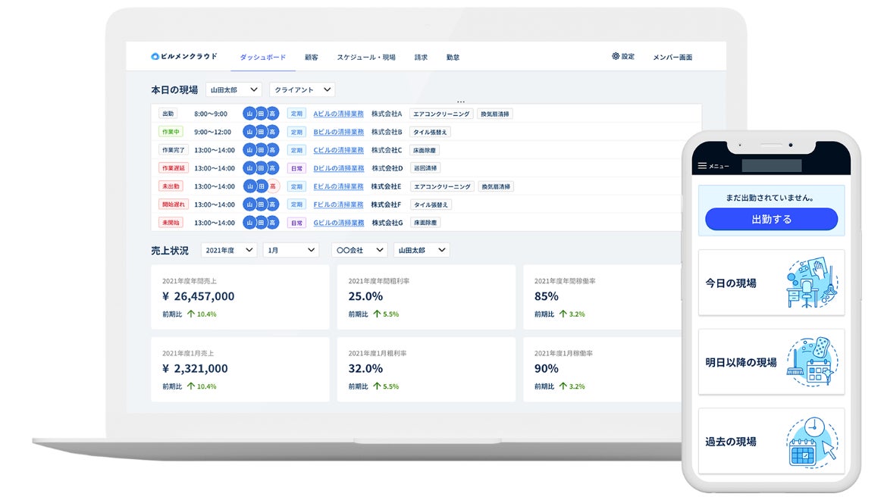884x497 pixels.
Task: Go to the 顧客 tab
Action: pos(311,58)
